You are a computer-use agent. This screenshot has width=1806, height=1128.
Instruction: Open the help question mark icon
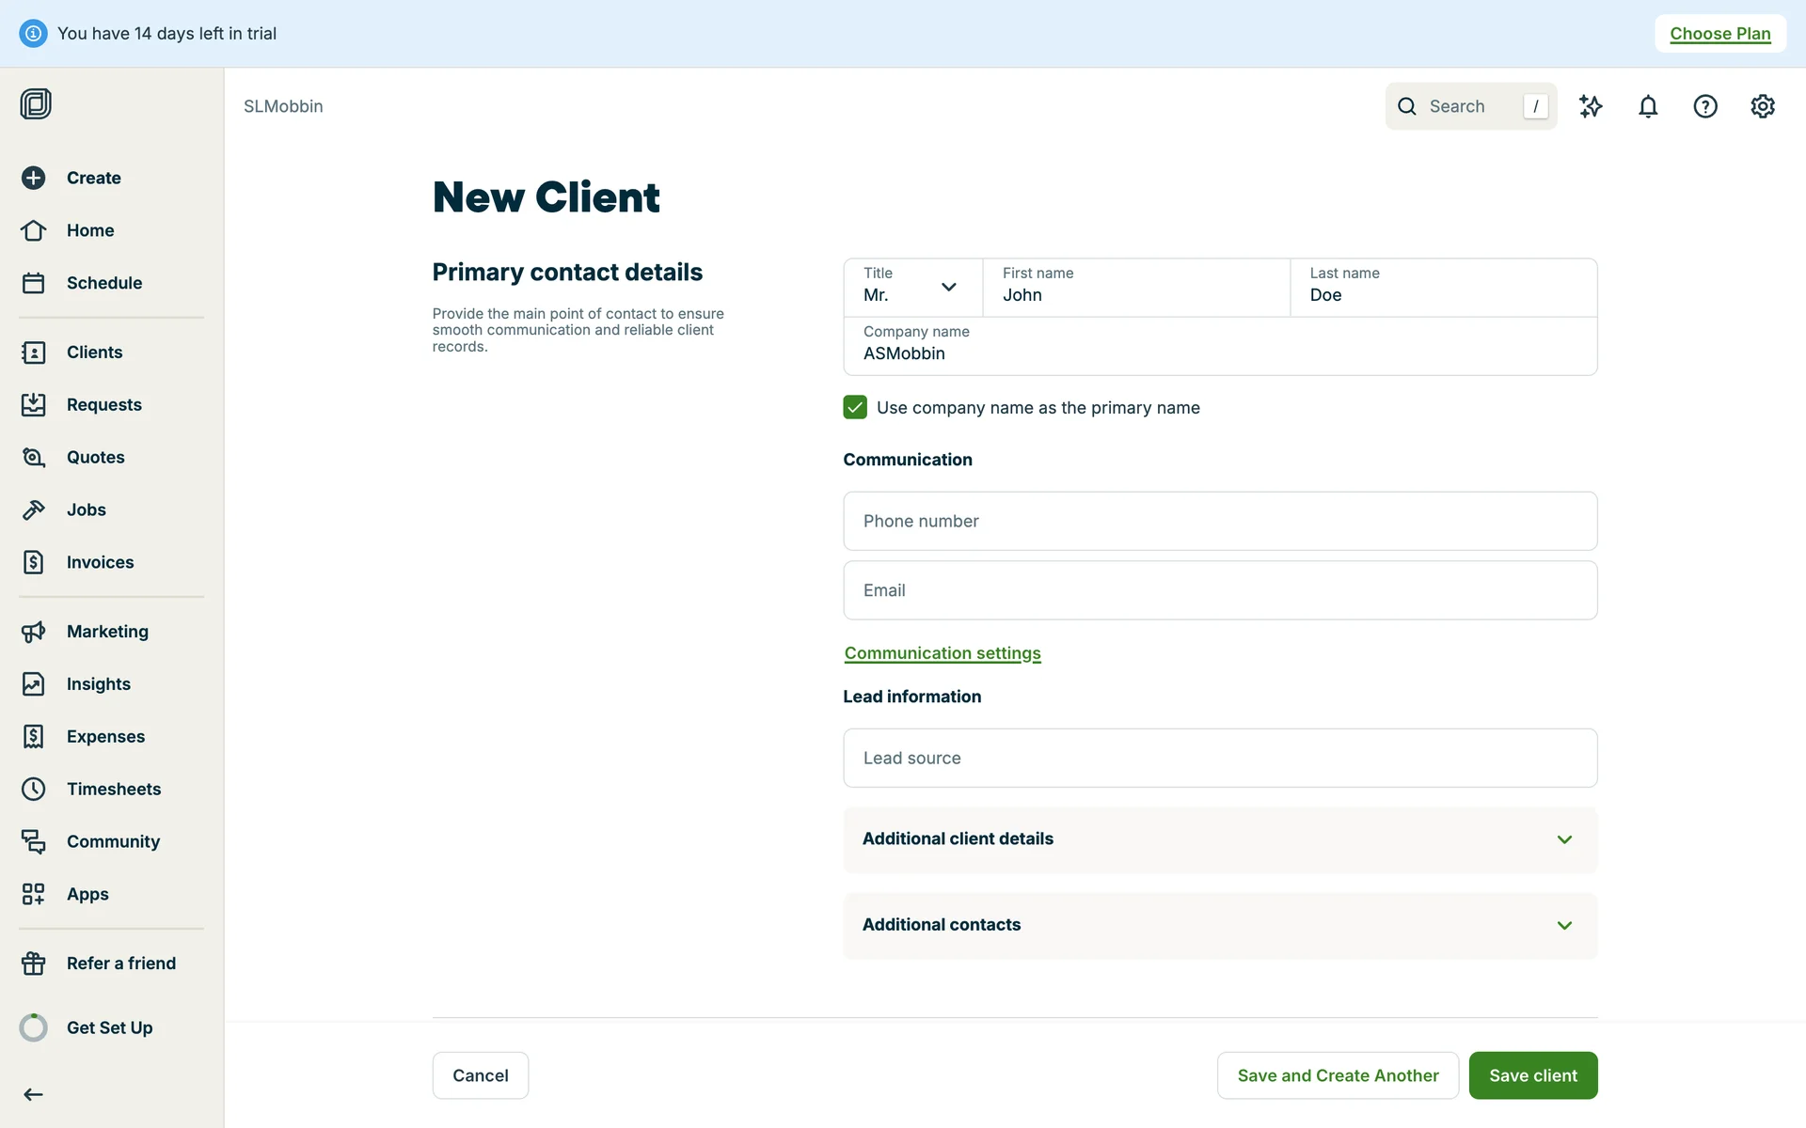(x=1705, y=106)
